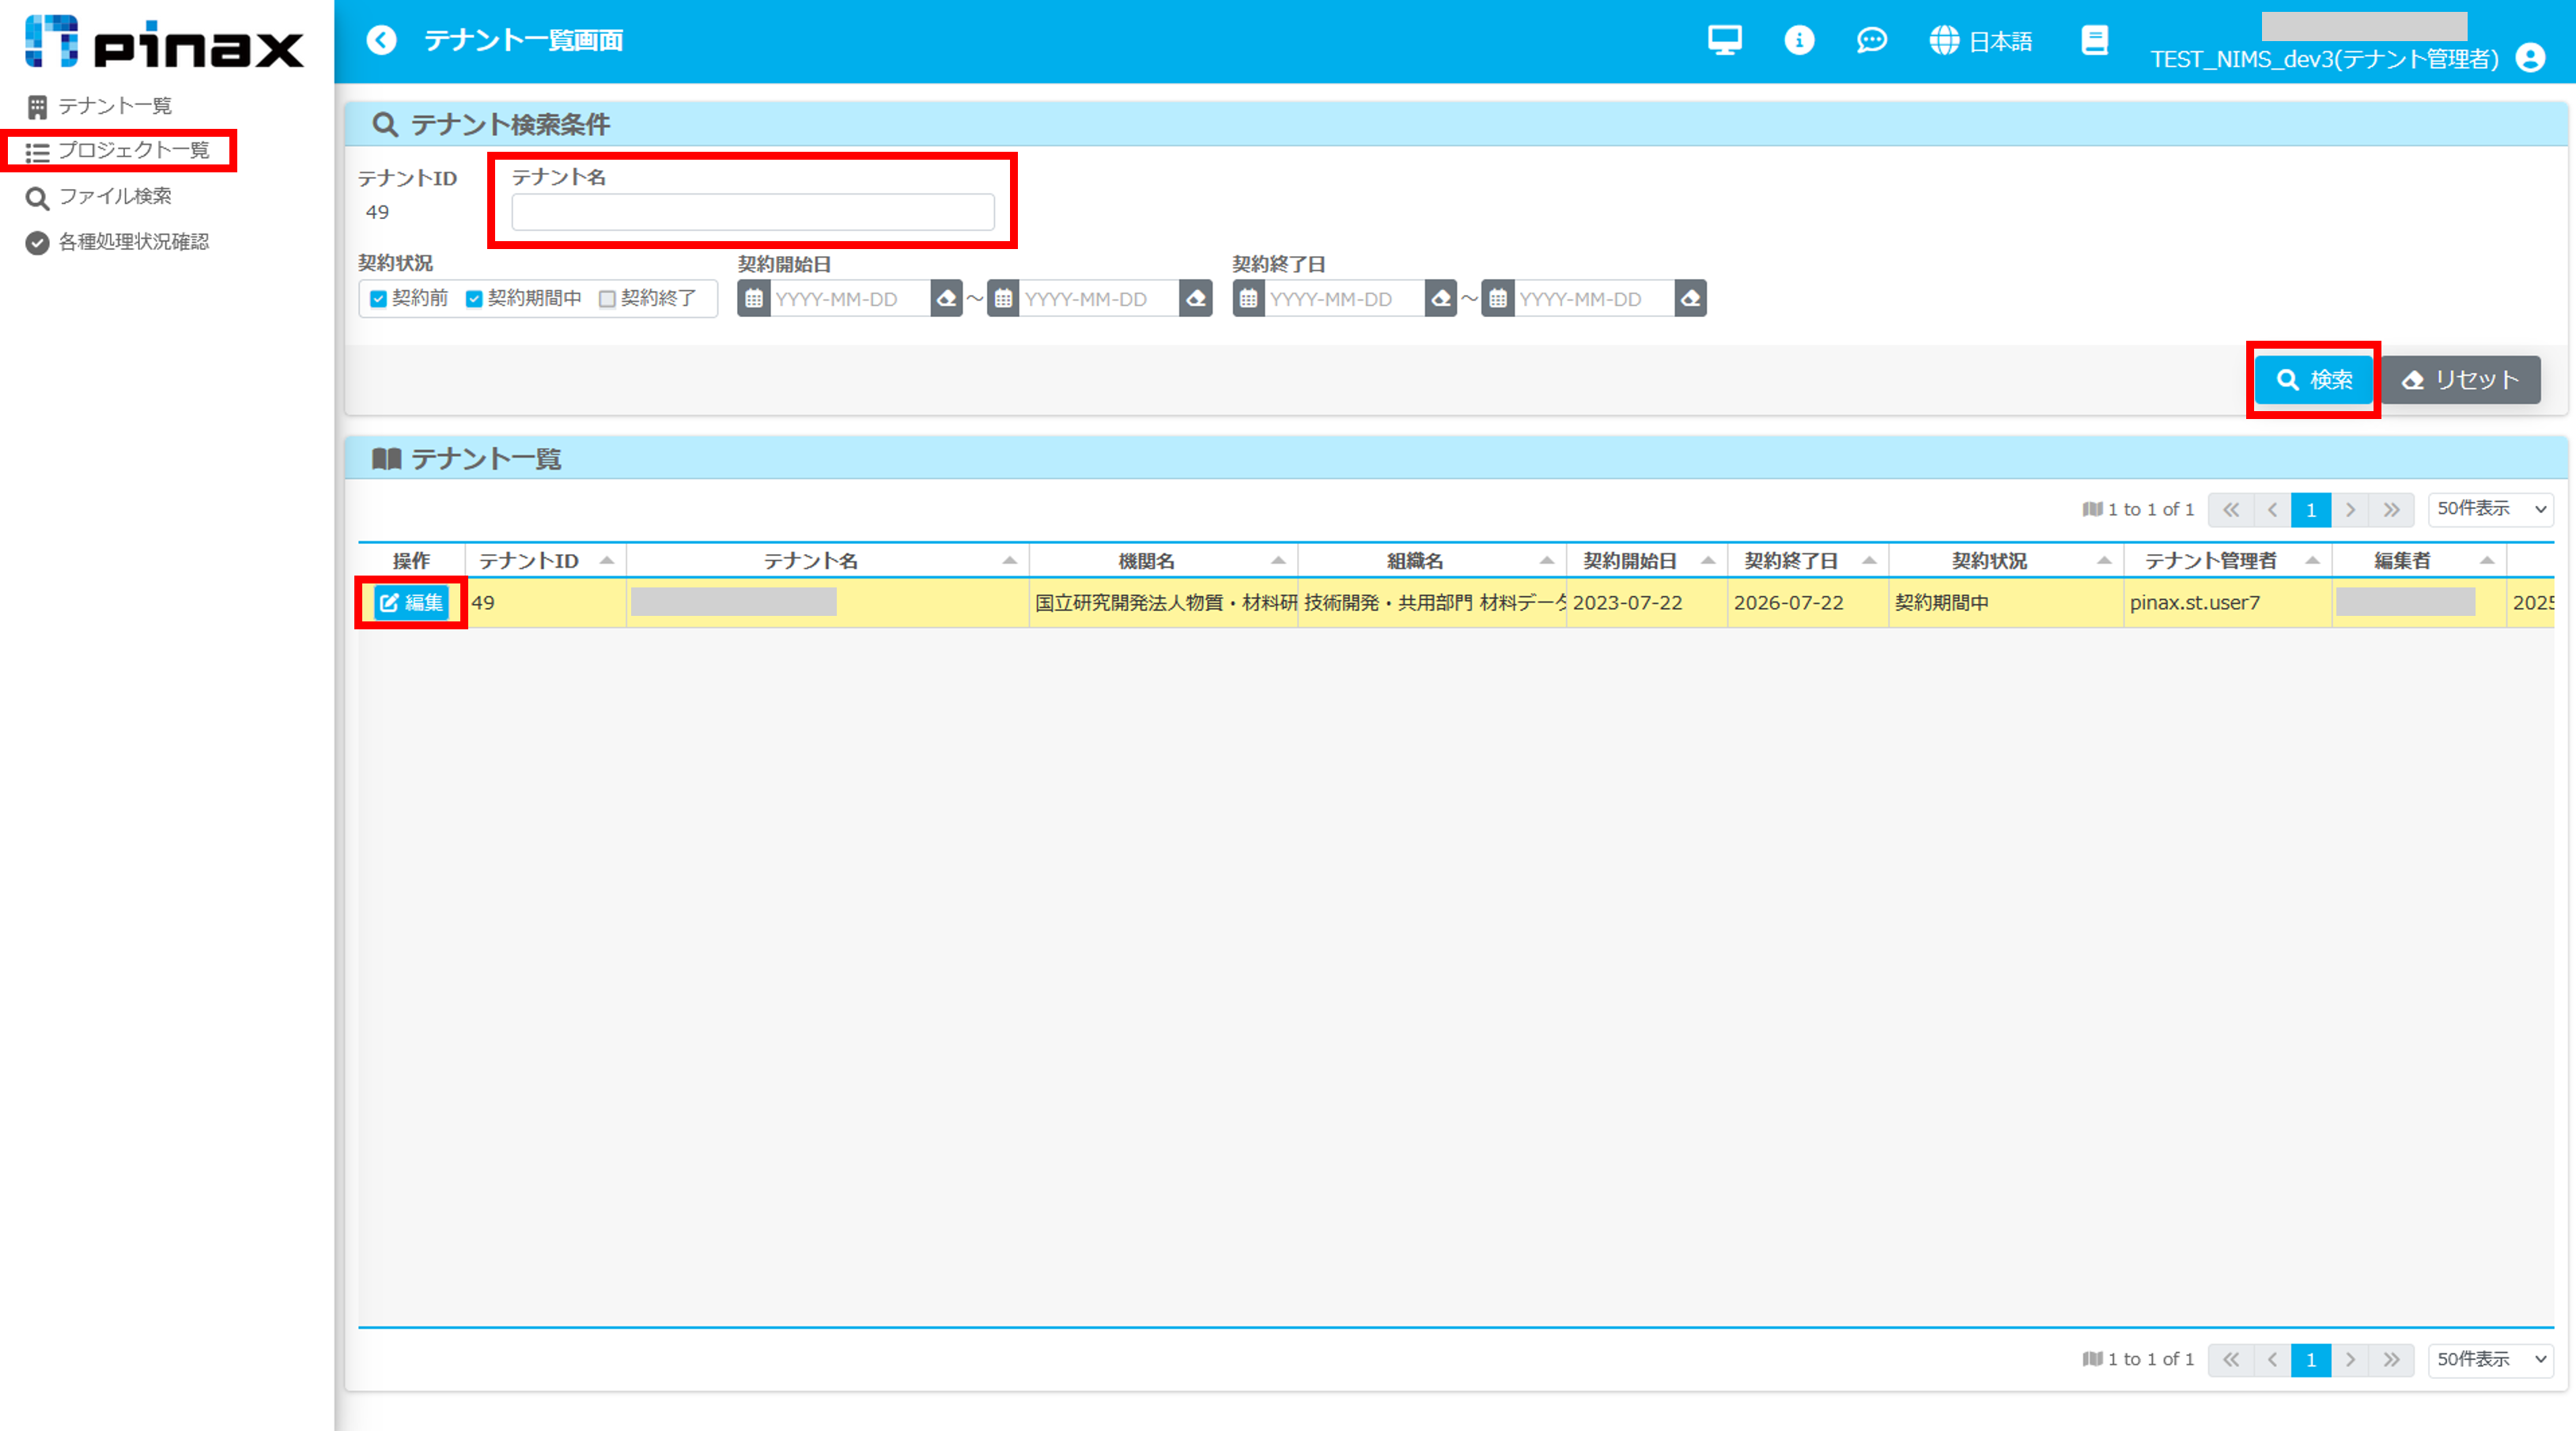Image resolution: width=2576 pixels, height=1431 pixels.
Task: Open the chat bubble icon in header
Action: pyautogui.click(x=1871, y=40)
